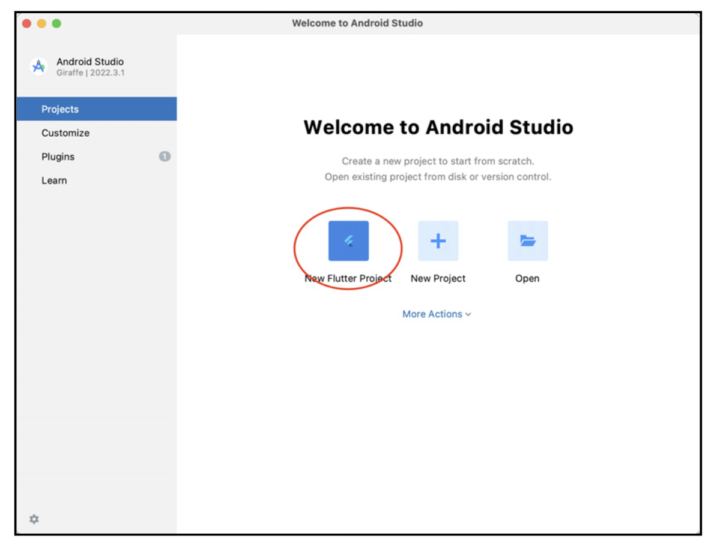717x548 pixels.
Task: Click the New Project plus icon
Action: click(x=438, y=241)
